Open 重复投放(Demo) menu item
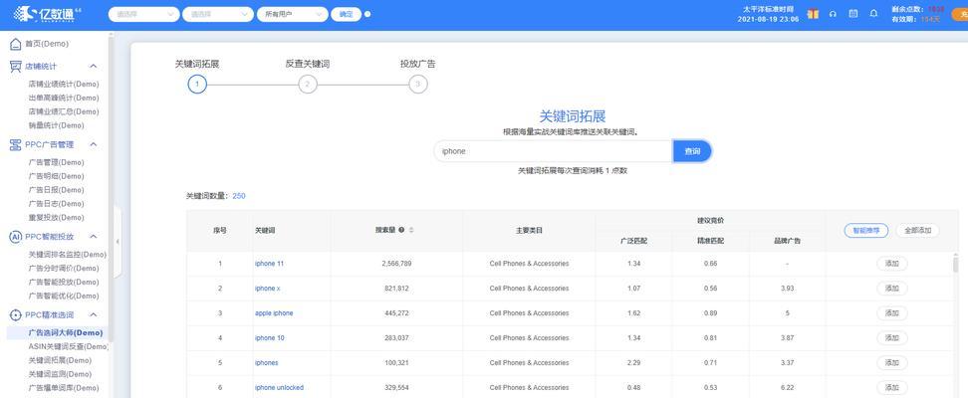968x398 pixels. tap(56, 218)
